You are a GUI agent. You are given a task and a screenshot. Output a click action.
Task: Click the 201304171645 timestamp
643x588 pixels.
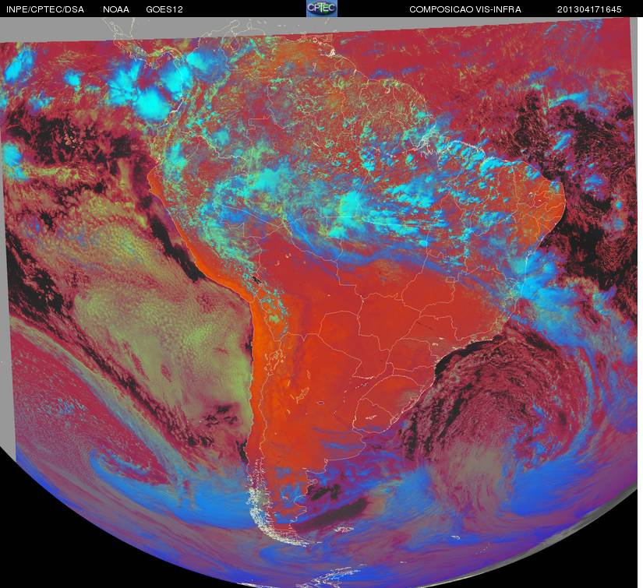[589, 9]
